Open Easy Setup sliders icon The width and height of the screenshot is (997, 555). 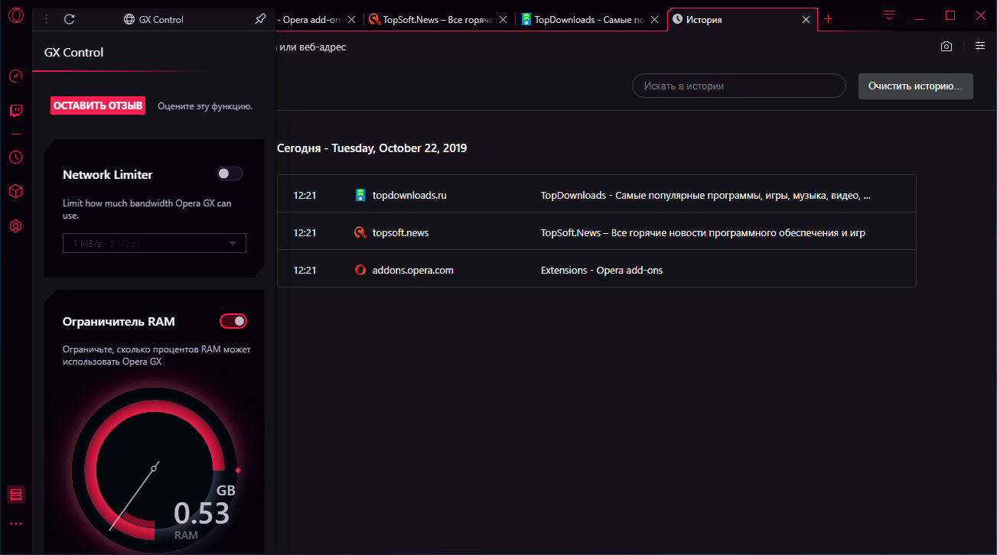tap(980, 46)
